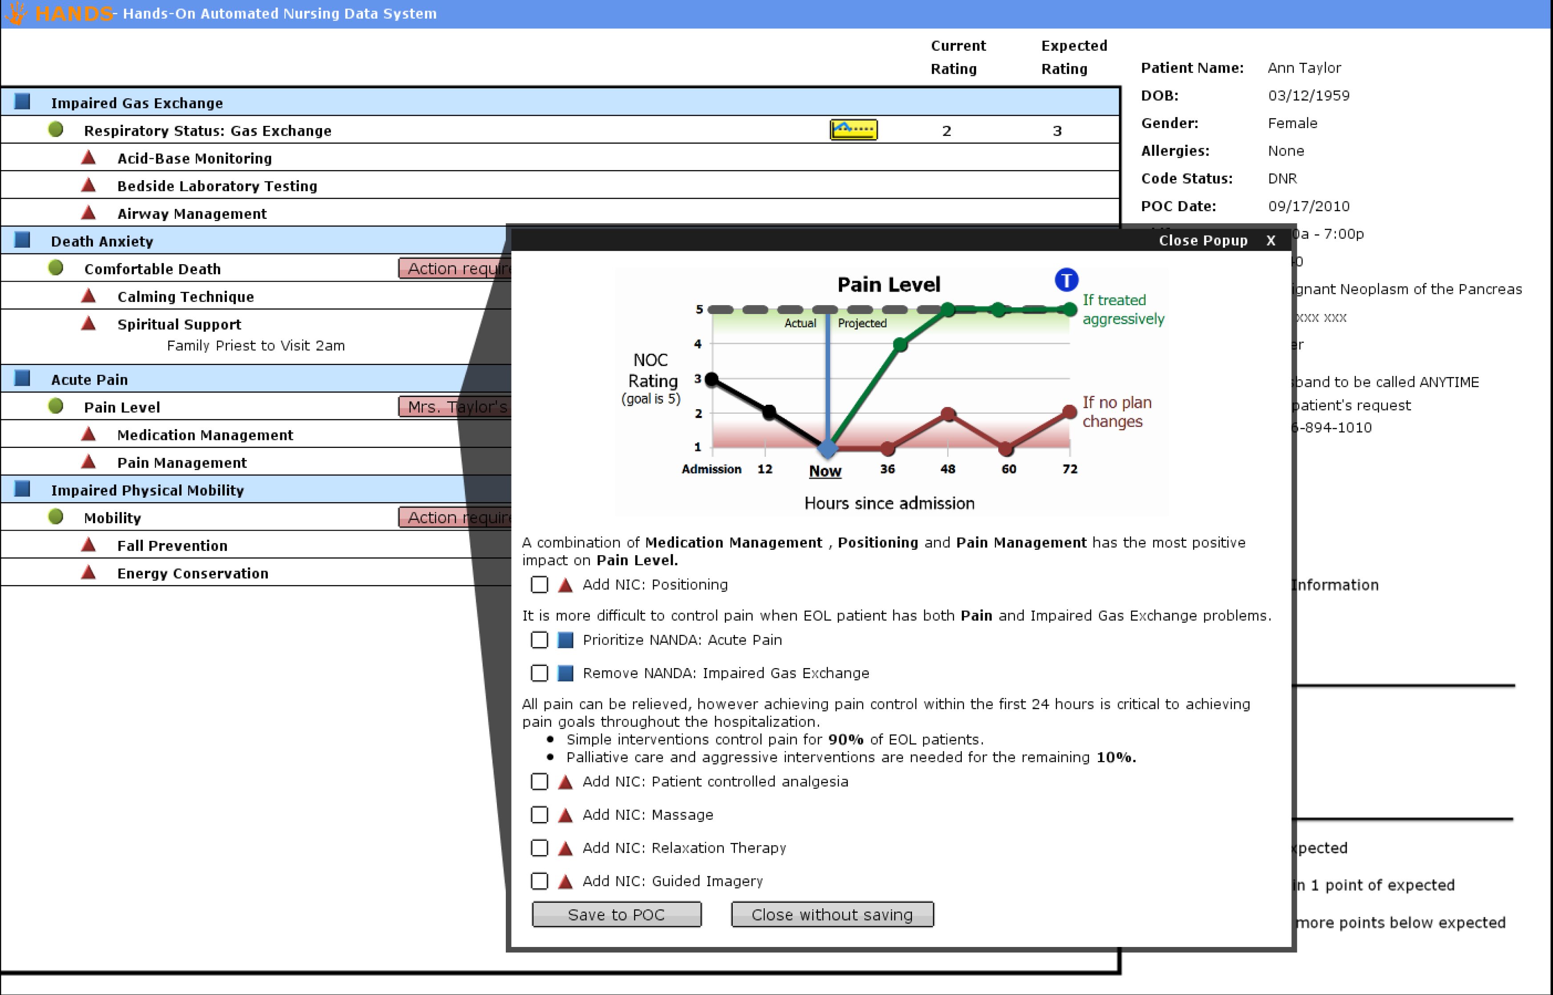Image resolution: width=1553 pixels, height=995 pixels.
Task: Click the red triangle beside Spiritual Support
Action: (89, 323)
